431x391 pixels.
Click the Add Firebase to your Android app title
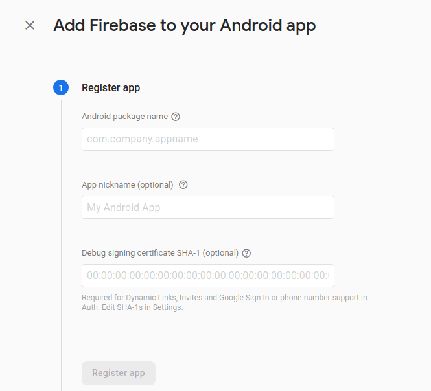pos(185,26)
